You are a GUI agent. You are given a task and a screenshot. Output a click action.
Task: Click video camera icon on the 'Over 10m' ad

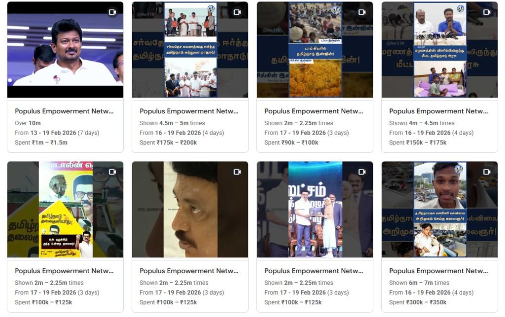pyautogui.click(x=112, y=12)
